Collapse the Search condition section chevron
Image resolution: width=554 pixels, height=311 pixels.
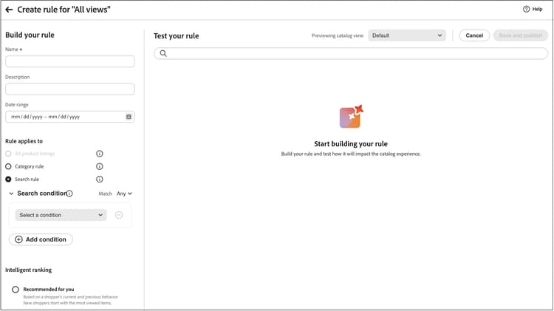pos(11,194)
